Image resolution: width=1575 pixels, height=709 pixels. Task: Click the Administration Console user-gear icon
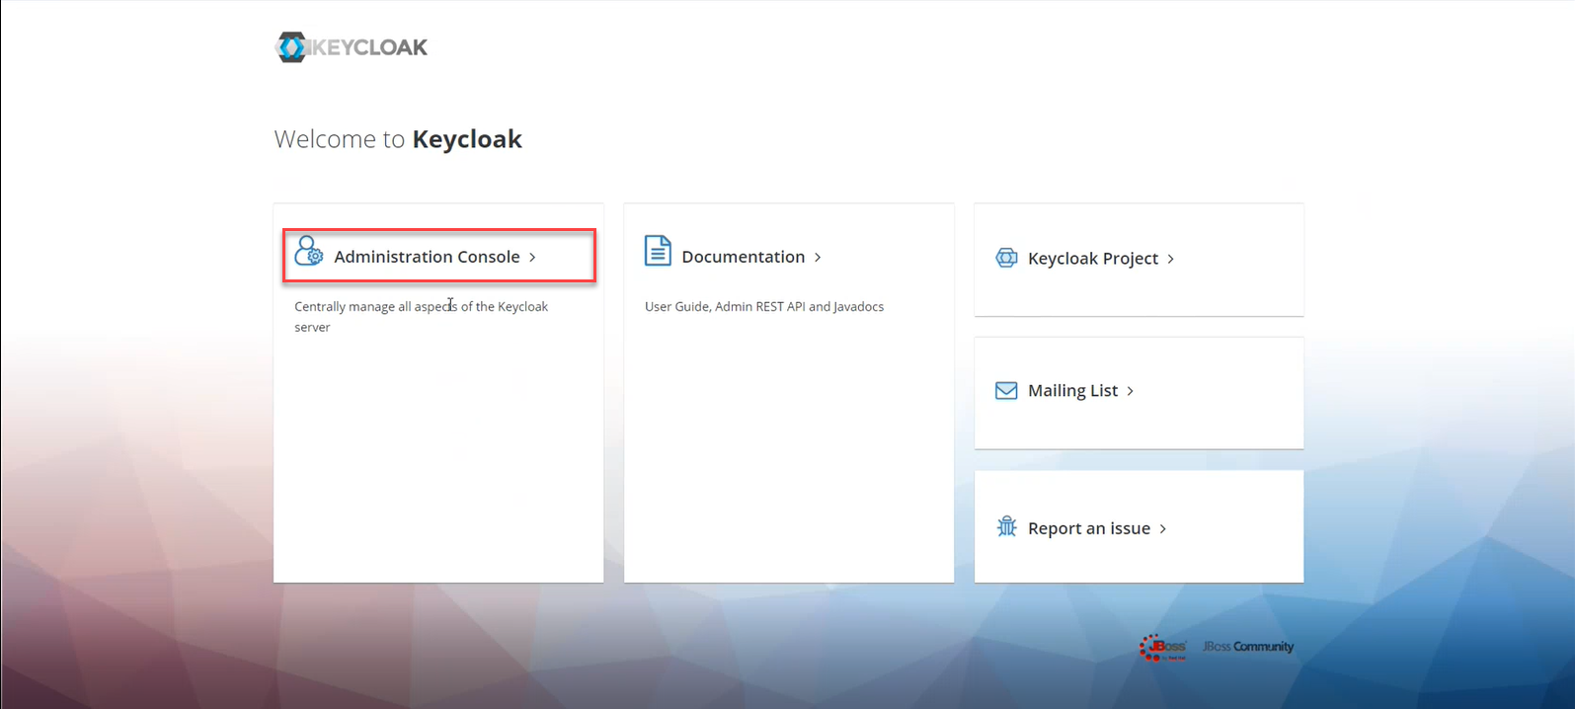(309, 251)
